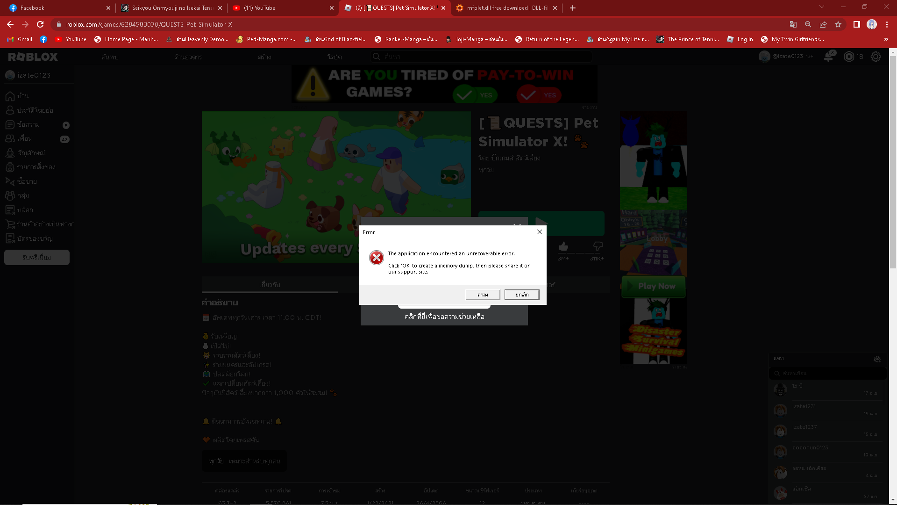Click share this page icon
The height and width of the screenshot is (505, 897).
click(x=823, y=24)
